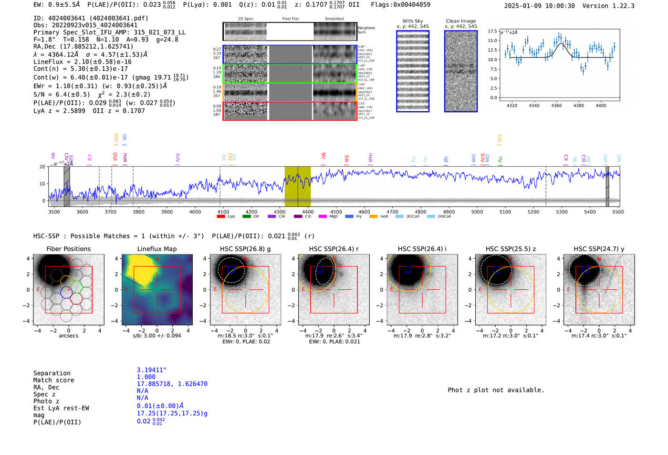Select the red-bordered 2D spectrum fiber row
This screenshot has height=455, width=668.
(x=290, y=111)
